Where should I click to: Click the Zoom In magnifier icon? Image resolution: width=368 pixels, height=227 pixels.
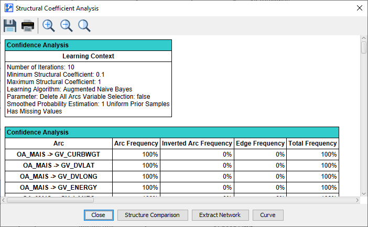48,26
